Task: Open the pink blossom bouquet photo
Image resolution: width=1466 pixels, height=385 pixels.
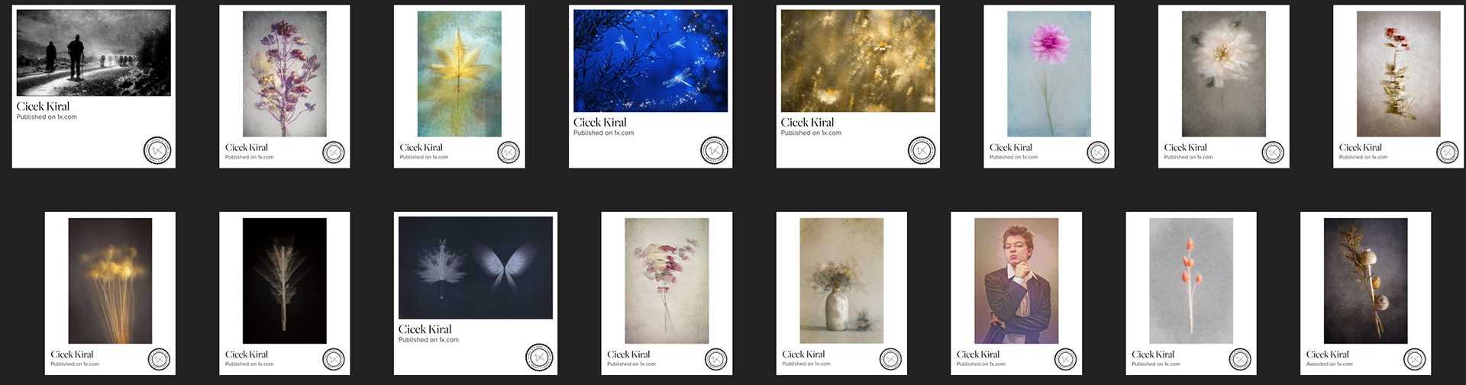Action: [x=667, y=281]
